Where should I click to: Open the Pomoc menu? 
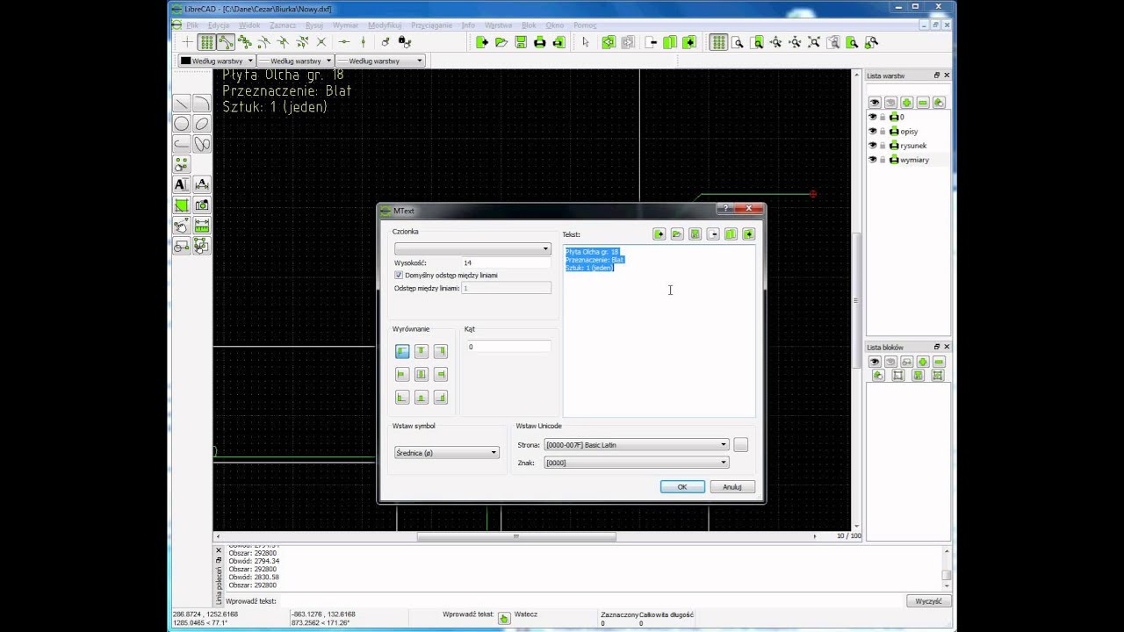585,25
